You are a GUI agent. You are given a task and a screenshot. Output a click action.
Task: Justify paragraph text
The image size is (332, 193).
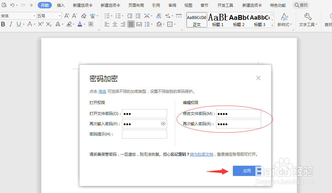click(131, 24)
